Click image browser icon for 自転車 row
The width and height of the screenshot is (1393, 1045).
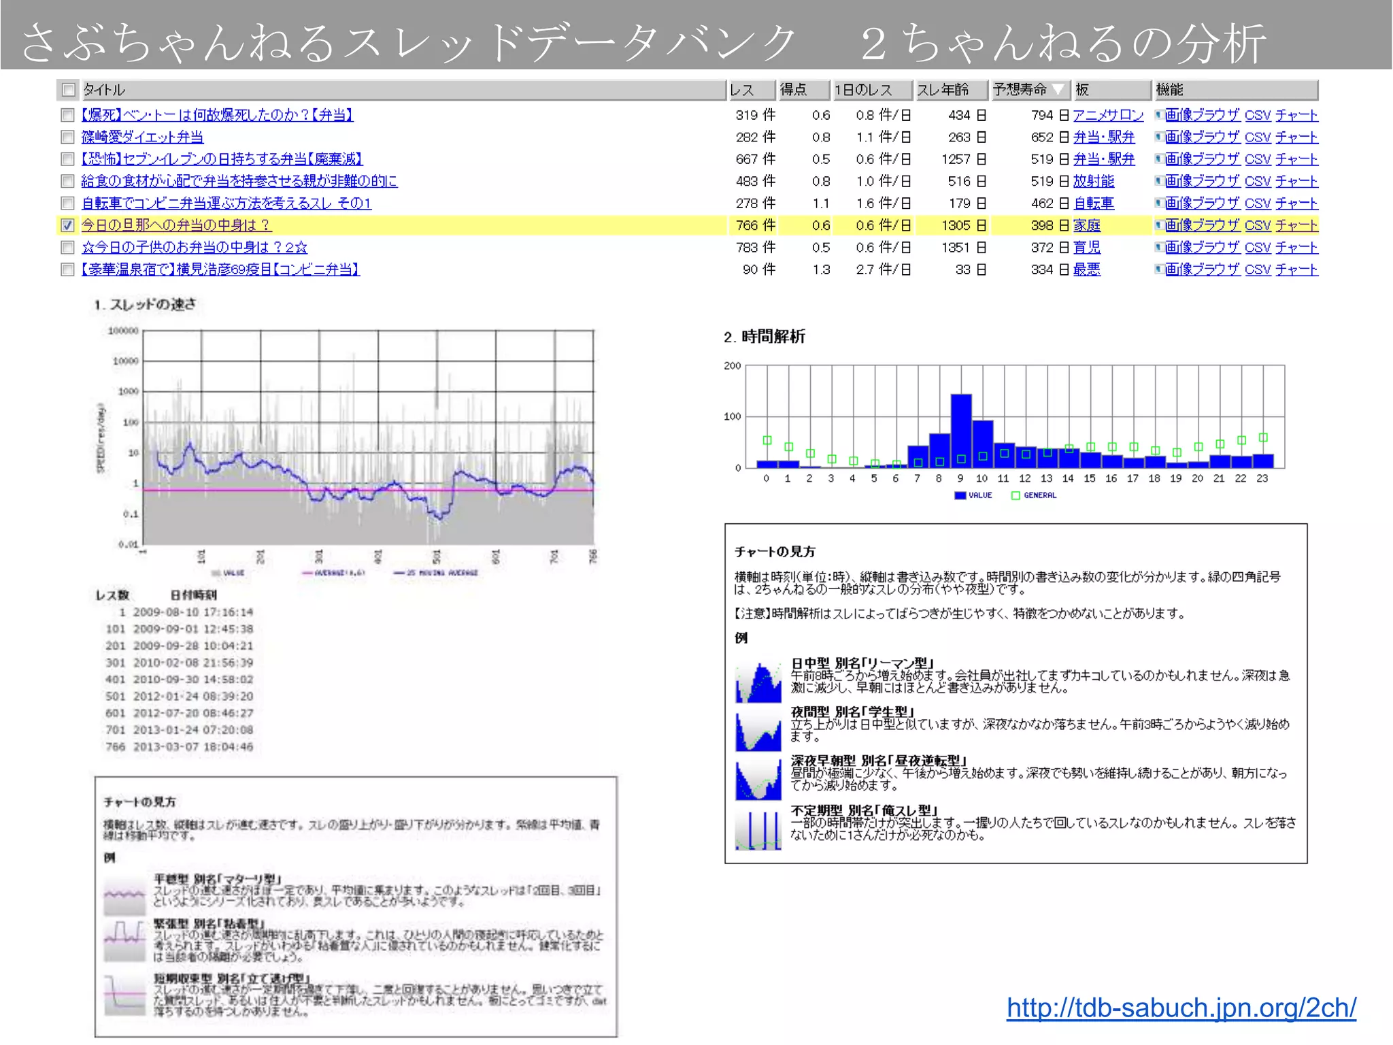pos(1159,203)
